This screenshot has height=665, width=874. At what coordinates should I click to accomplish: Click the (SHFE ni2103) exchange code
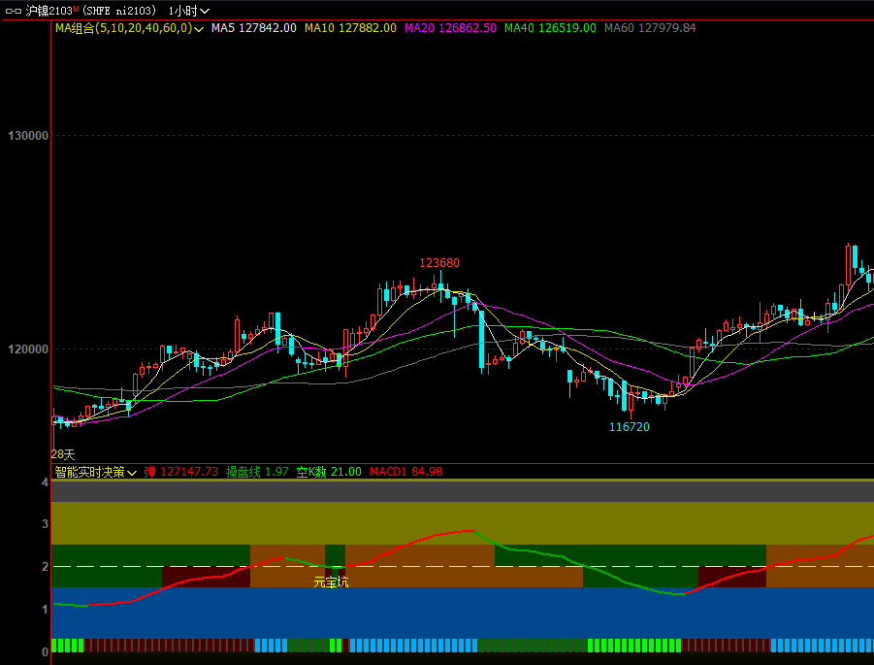click(x=120, y=11)
